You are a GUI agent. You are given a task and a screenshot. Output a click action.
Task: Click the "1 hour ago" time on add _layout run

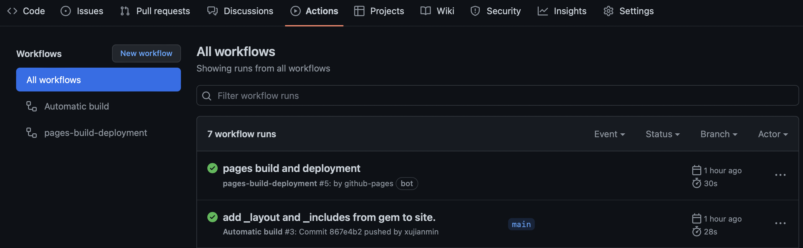[723, 219]
